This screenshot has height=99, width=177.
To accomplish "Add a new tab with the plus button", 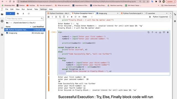I will click(170, 13).
